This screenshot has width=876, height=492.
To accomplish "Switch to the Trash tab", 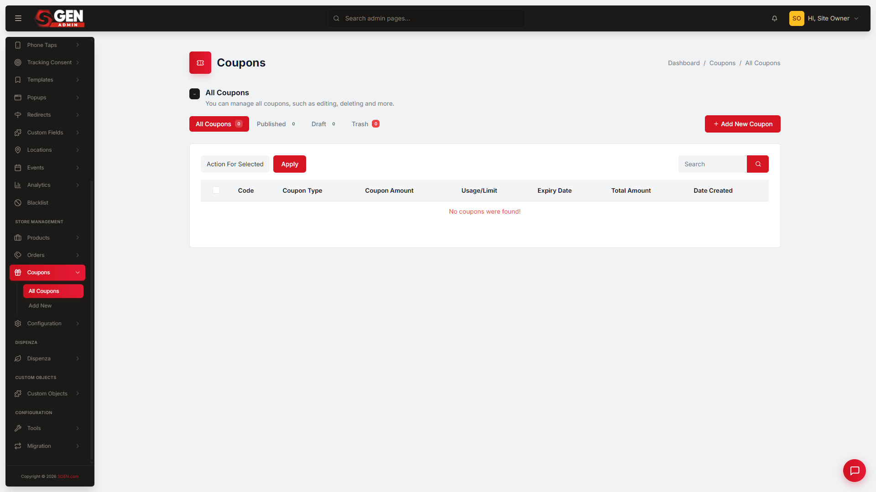I will click(x=365, y=124).
